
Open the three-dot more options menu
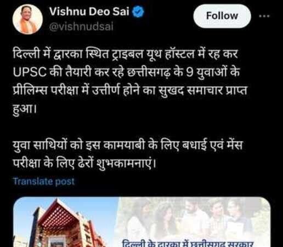[264, 16]
